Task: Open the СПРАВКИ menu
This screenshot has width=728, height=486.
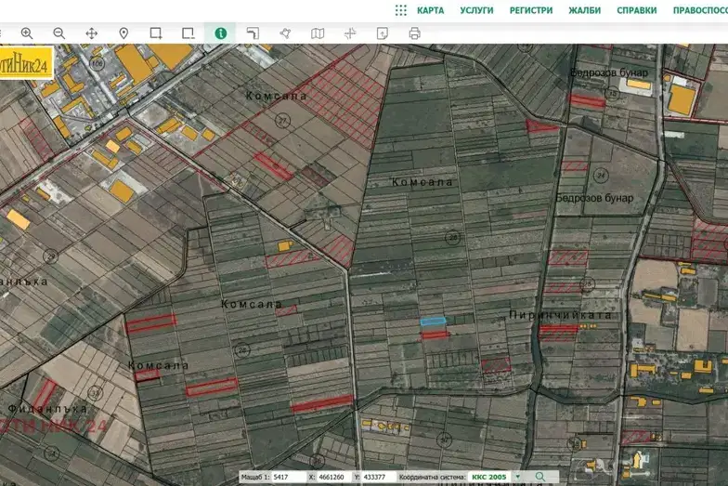Action: (637, 10)
